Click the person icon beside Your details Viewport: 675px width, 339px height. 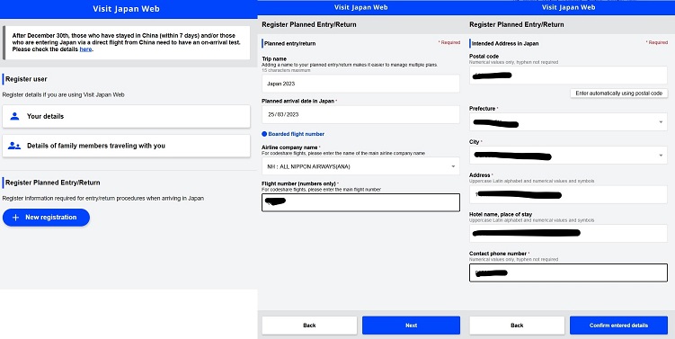pos(14,116)
